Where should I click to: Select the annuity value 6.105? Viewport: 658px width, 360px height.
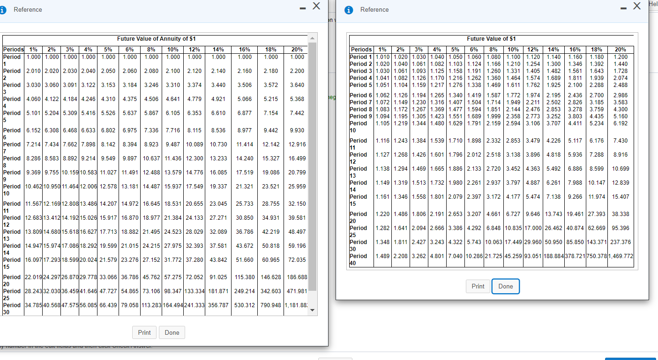(x=172, y=113)
